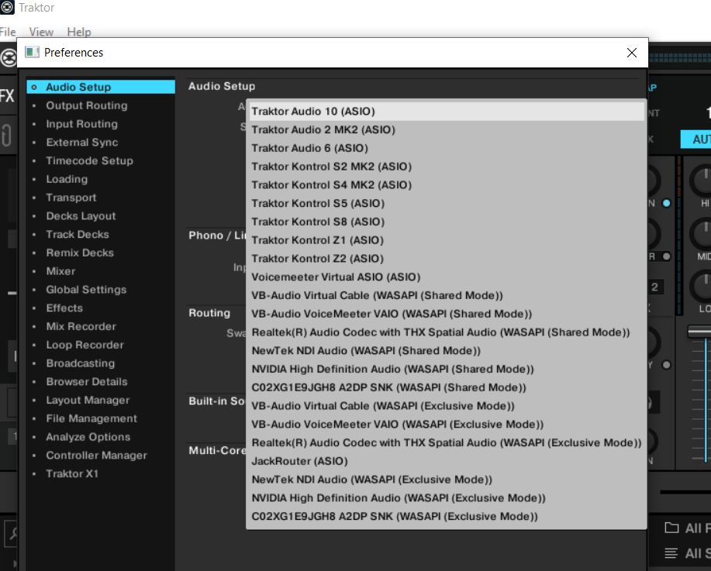
Task: Open the Controller Manager preferences page
Action: click(96, 456)
